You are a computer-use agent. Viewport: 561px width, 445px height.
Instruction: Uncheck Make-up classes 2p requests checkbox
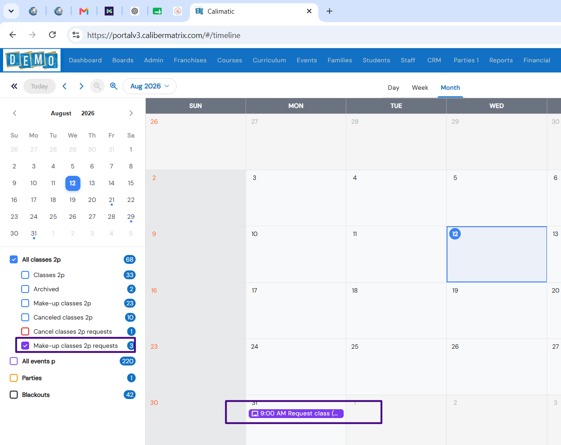[25, 346]
